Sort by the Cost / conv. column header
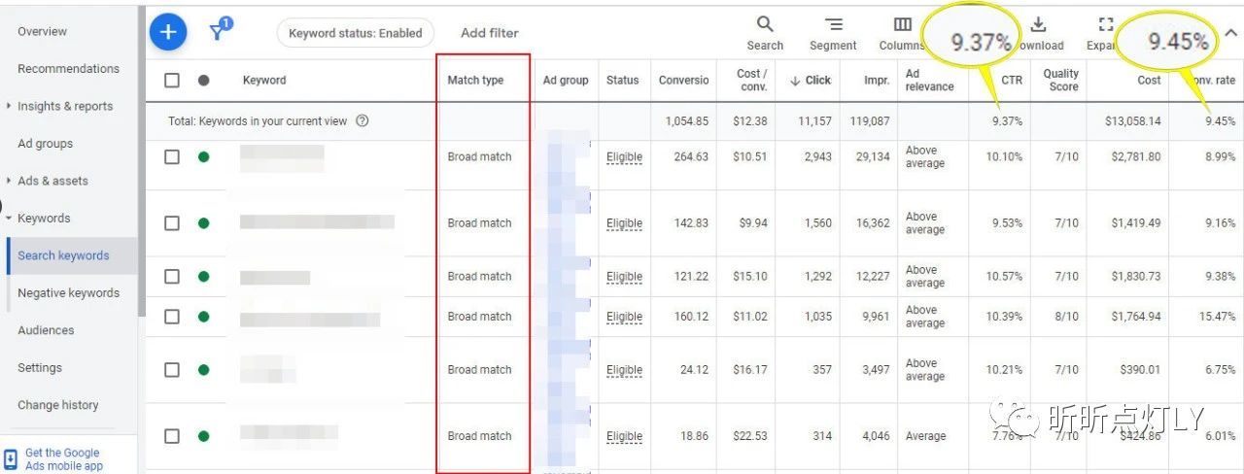Image resolution: width=1244 pixels, height=474 pixels. point(752,81)
